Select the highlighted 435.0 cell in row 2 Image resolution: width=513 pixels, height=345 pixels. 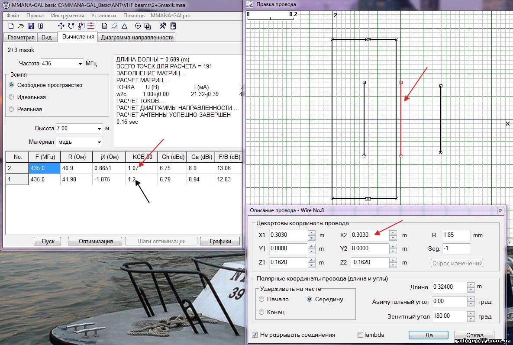click(45, 168)
